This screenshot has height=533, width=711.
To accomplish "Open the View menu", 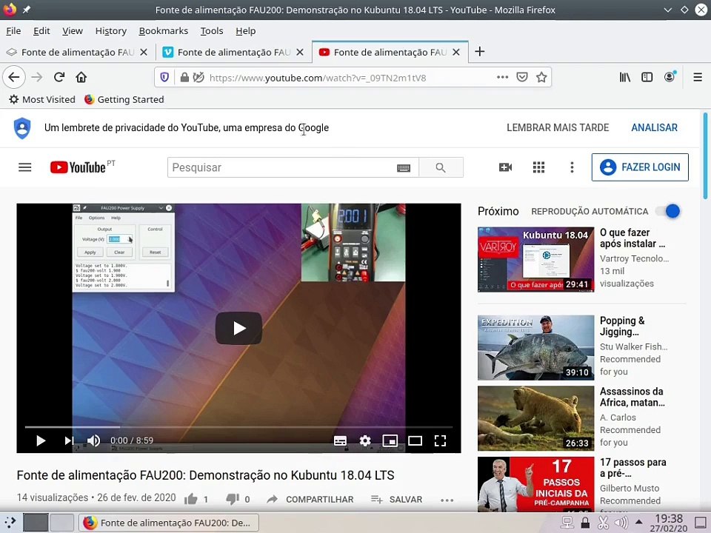I will click(73, 31).
